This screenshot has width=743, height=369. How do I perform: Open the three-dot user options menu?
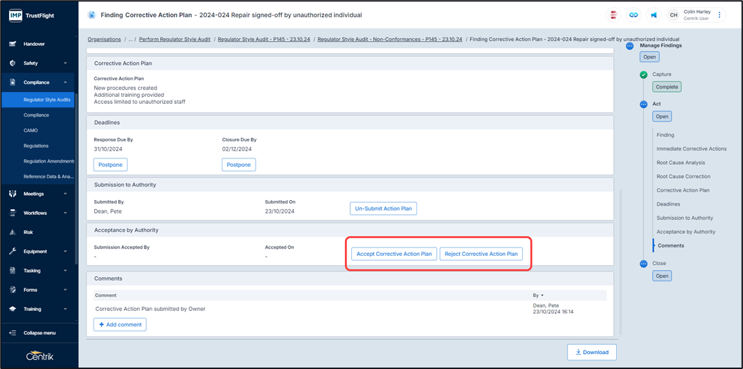(x=720, y=15)
